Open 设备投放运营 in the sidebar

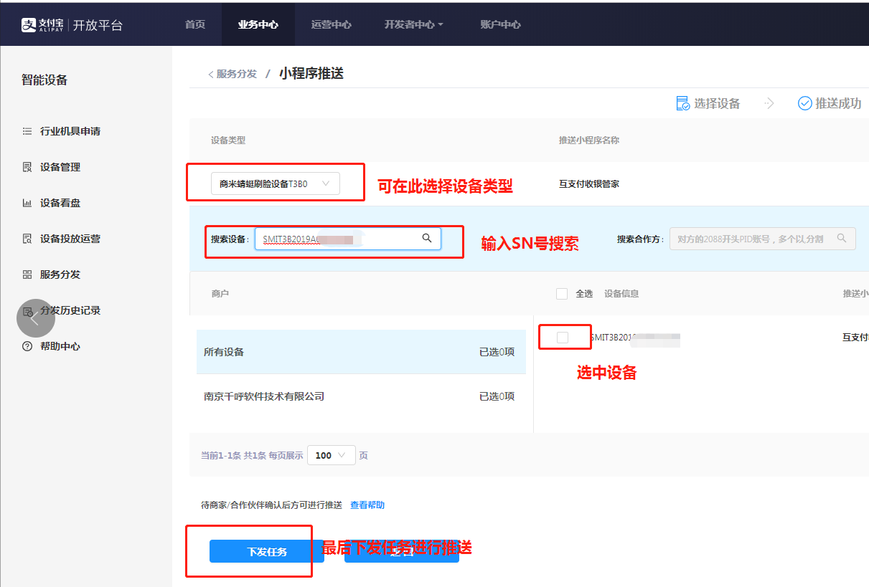click(x=70, y=239)
